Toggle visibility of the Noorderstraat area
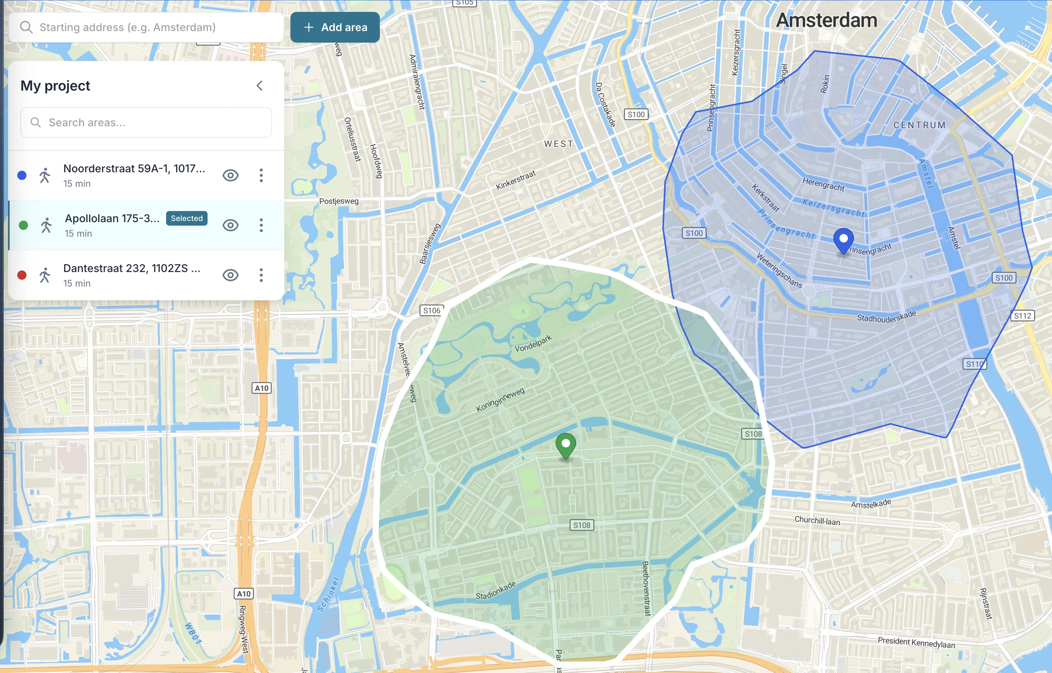Viewport: 1052px width, 673px height. (230, 175)
